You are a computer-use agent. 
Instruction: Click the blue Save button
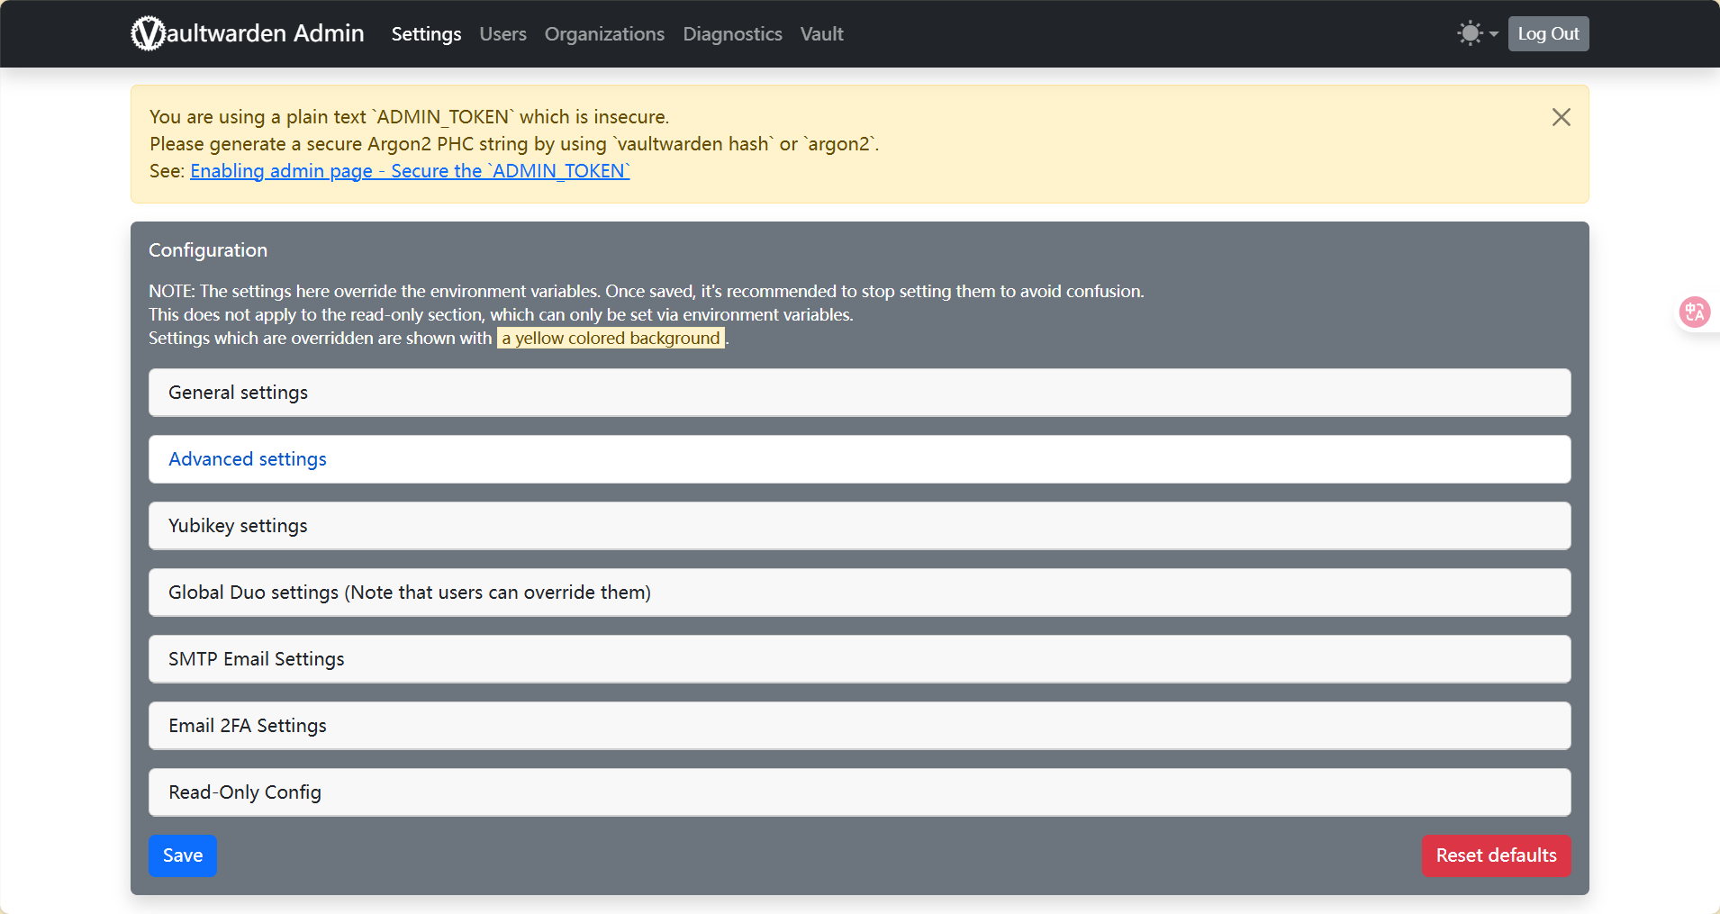point(182,855)
